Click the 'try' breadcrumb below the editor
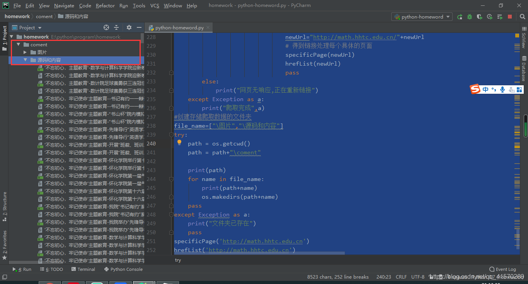 (x=178, y=260)
